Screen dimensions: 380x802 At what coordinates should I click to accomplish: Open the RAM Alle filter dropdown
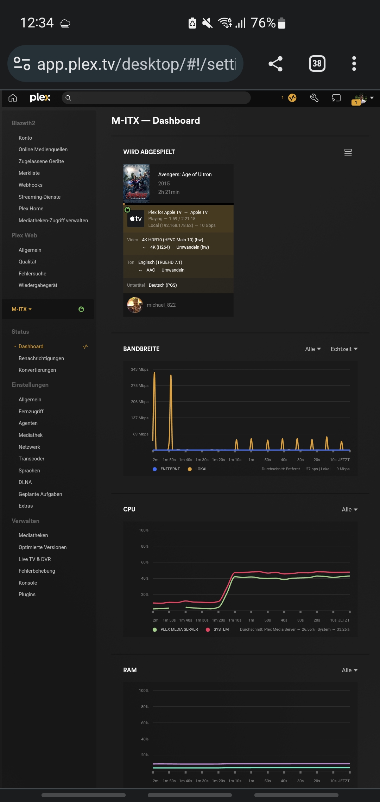(349, 670)
